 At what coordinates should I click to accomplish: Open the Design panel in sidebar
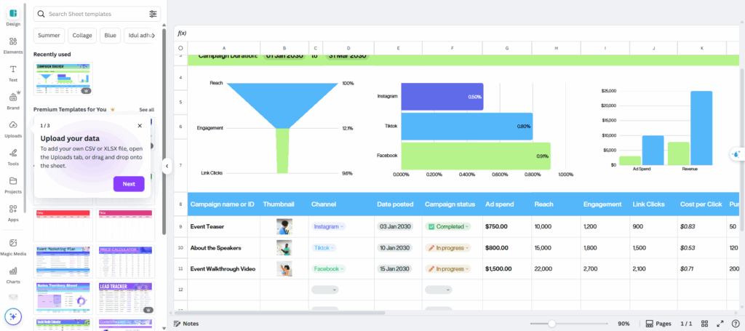click(13, 16)
